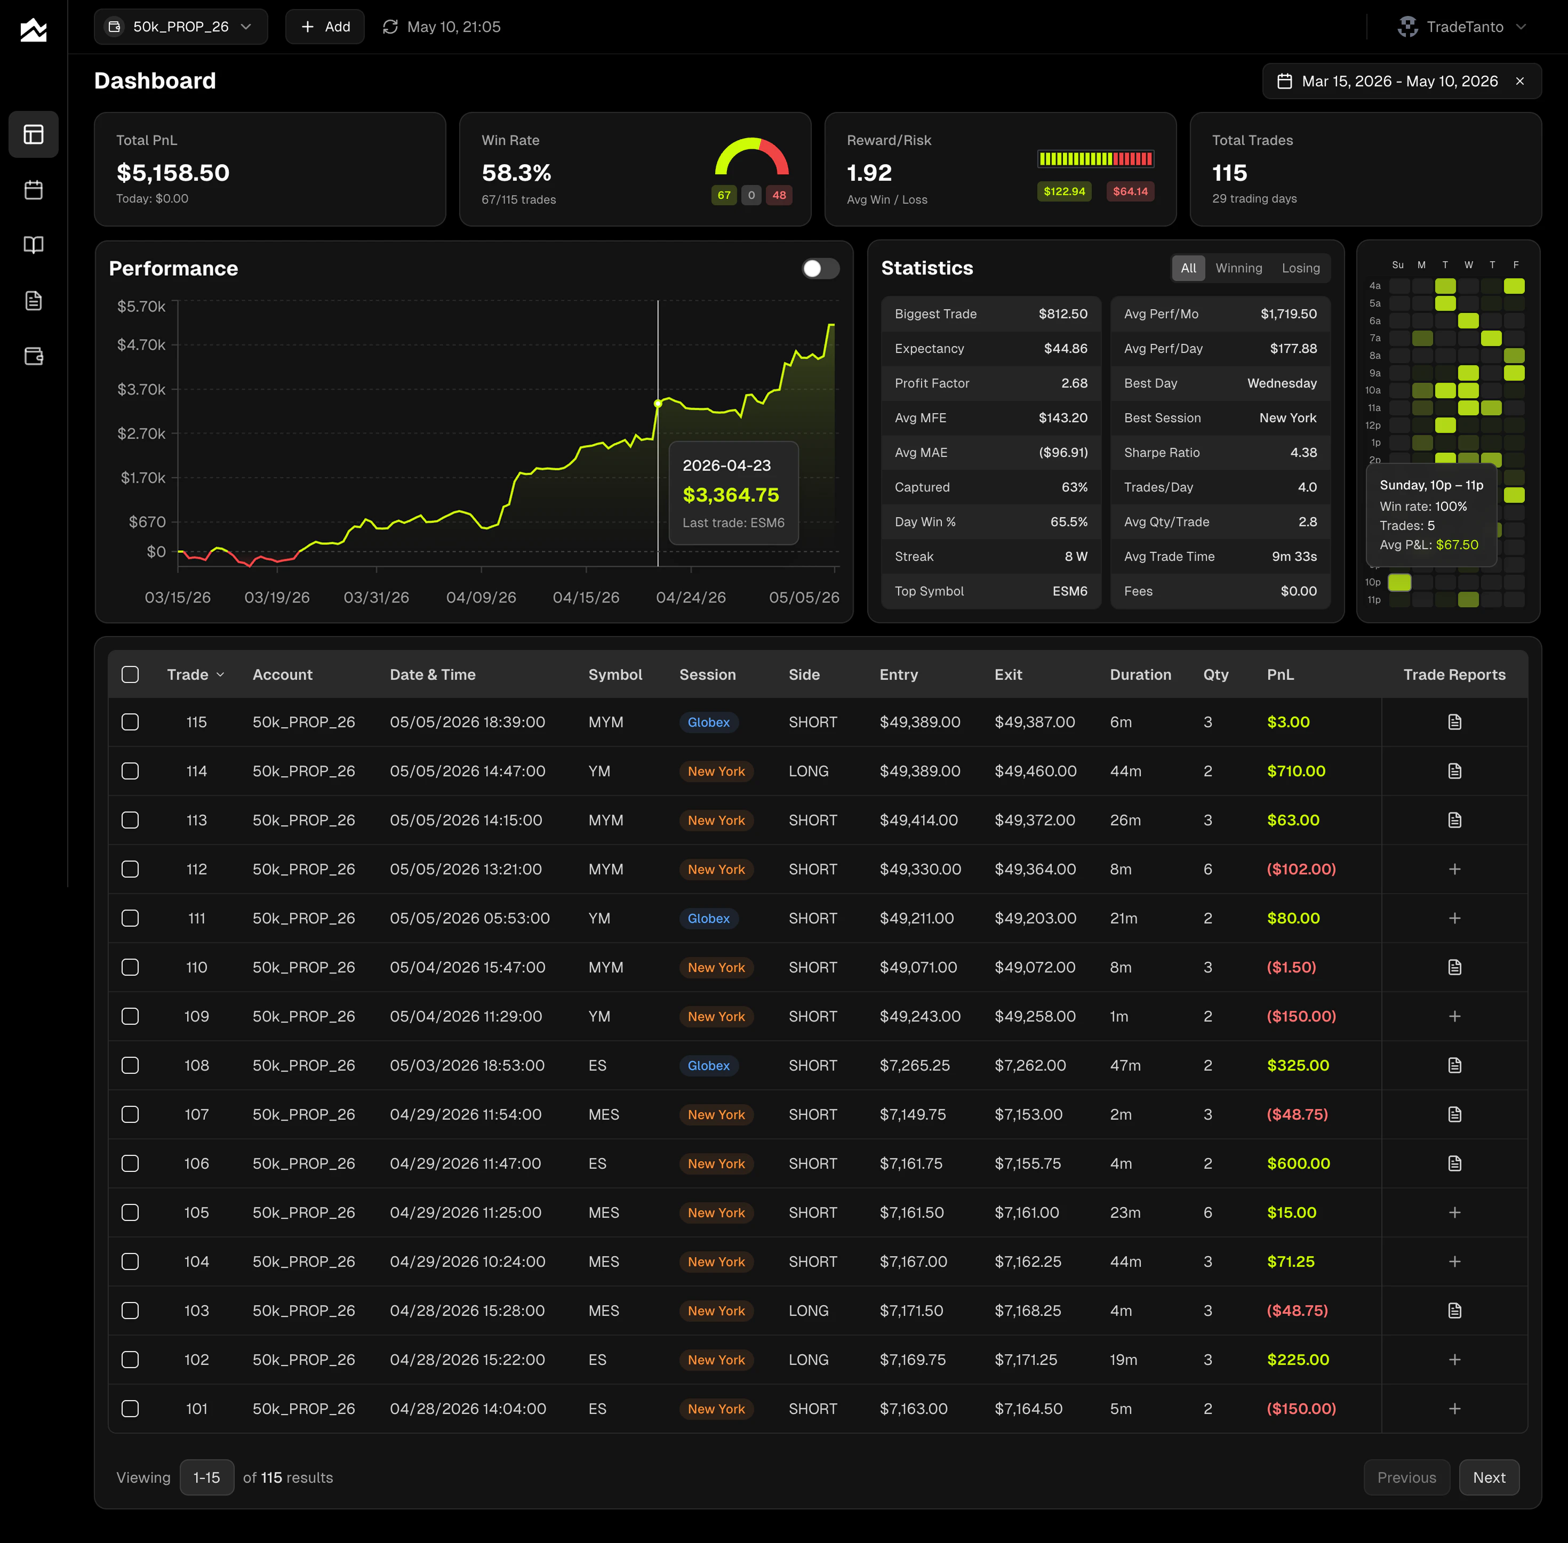1568x1543 pixels.
Task: Click the green 67 wins badge
Action: coord(724,195)
